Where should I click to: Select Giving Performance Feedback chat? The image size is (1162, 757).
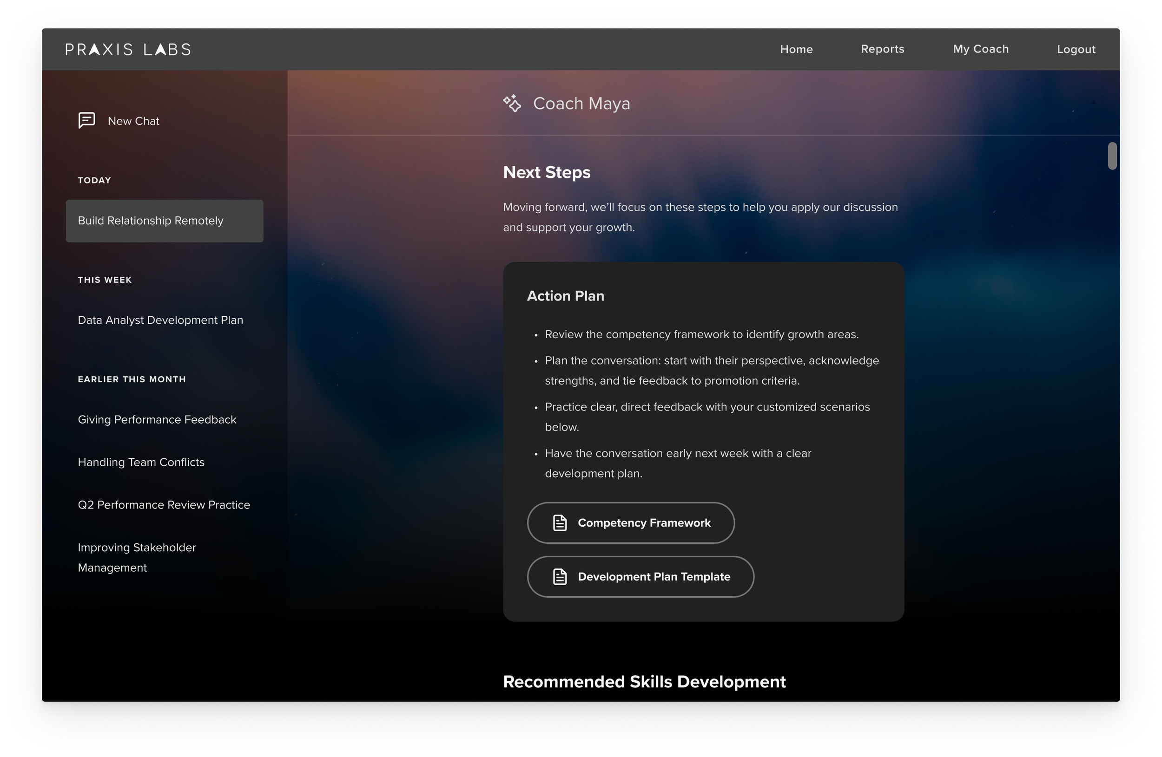(x=157, y=419)
